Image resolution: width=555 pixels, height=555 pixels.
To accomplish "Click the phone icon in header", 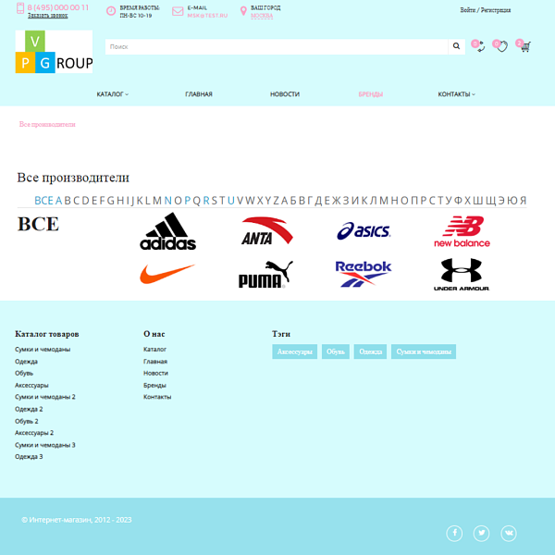I will 20,8.
